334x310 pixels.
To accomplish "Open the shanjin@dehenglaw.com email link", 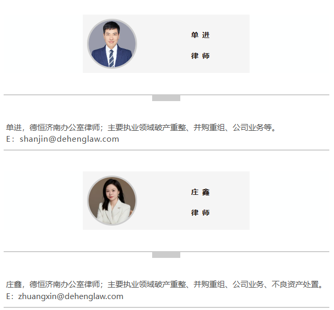I will [x=69, y=139].
